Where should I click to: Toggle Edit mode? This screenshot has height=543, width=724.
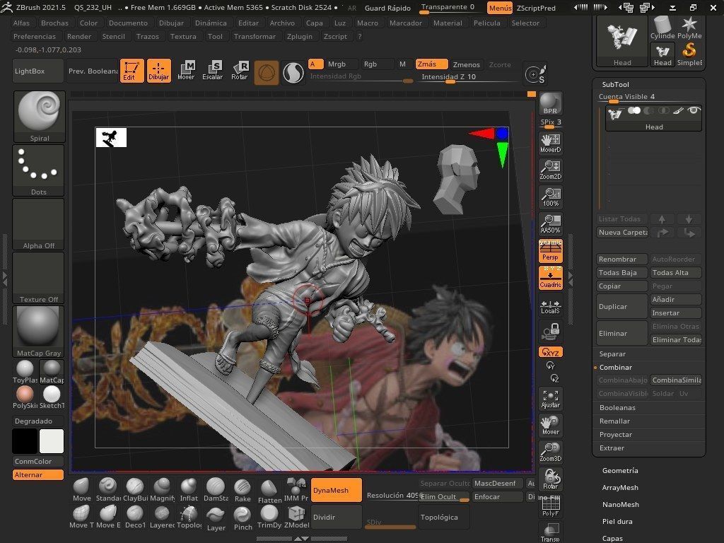pyautogui.click(x=132, y=71)
